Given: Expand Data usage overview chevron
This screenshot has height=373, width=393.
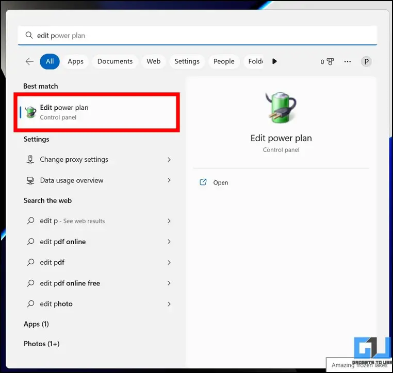Looking at the screenshot, I should [169, 180].
